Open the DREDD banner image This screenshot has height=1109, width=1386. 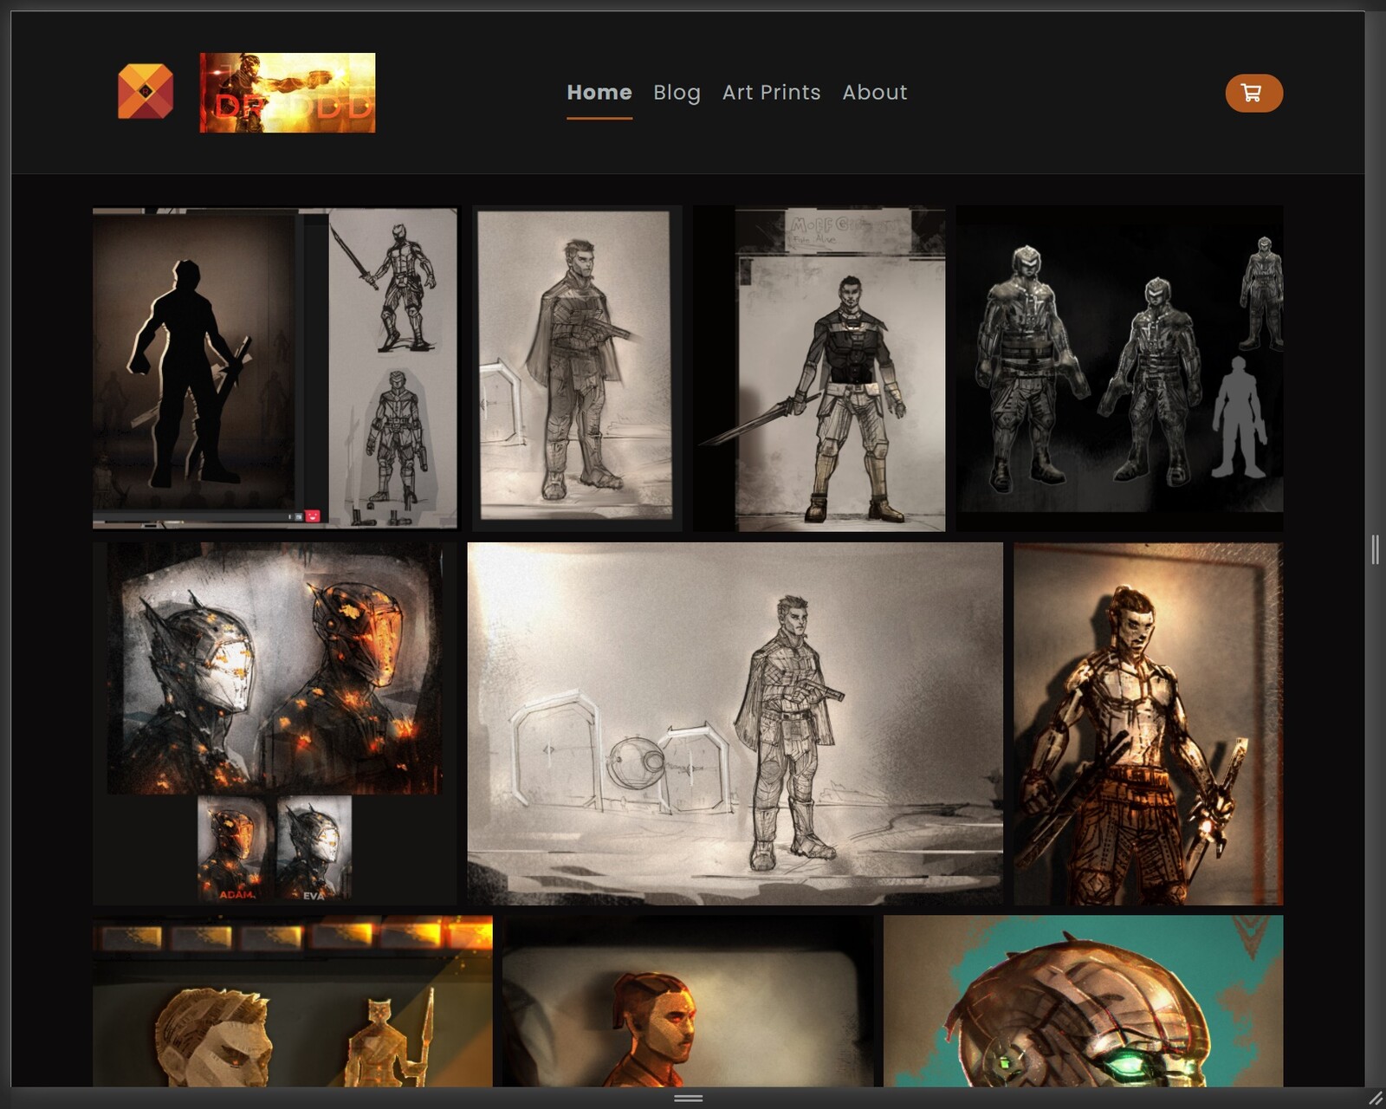tap(288, 93)
